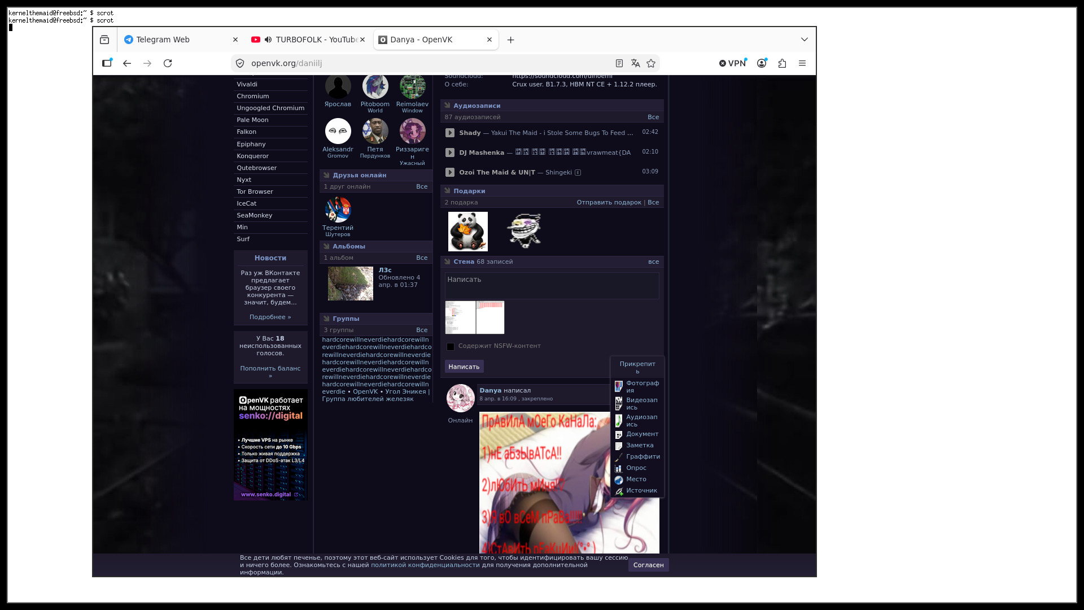
Task: Click the Согласен cookie button
Action: click(x=648, y=565)
